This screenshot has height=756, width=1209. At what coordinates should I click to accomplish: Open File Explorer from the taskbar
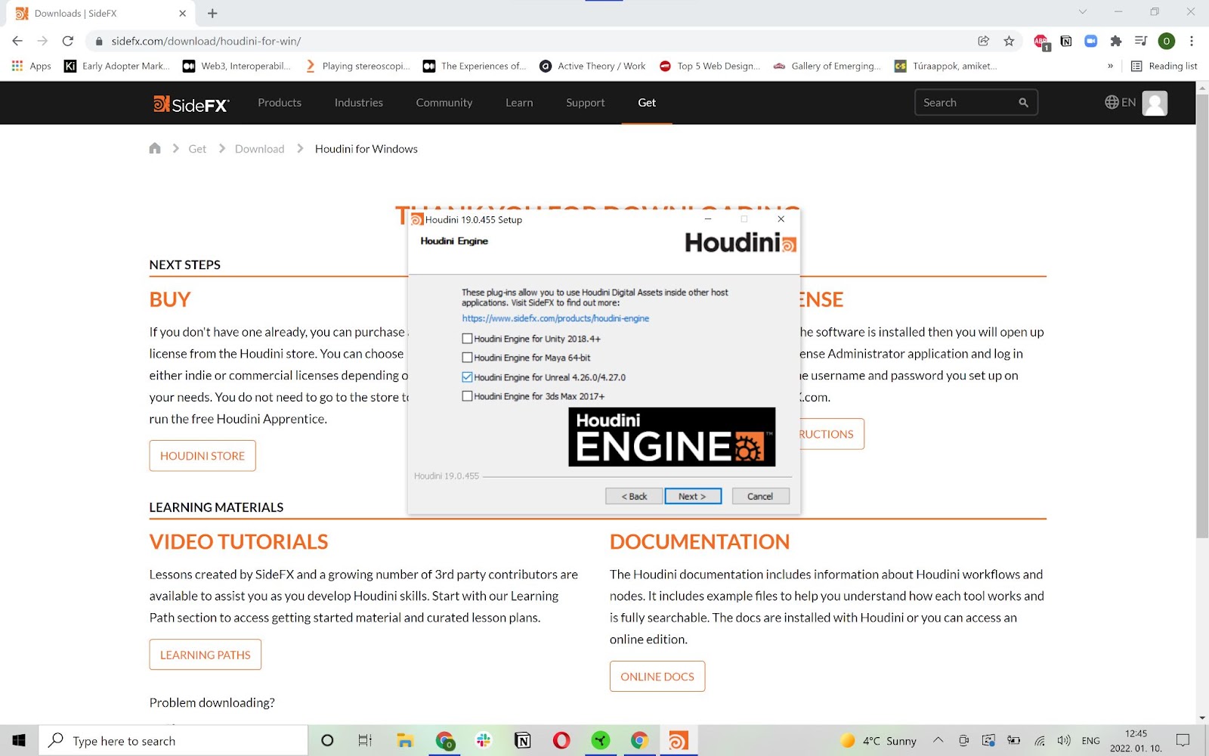[405, 741]
